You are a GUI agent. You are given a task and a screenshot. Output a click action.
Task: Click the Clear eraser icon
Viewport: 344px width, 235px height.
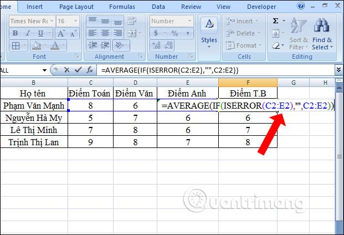point(275,46)
